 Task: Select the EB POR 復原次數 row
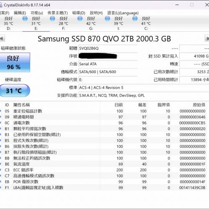103,182
